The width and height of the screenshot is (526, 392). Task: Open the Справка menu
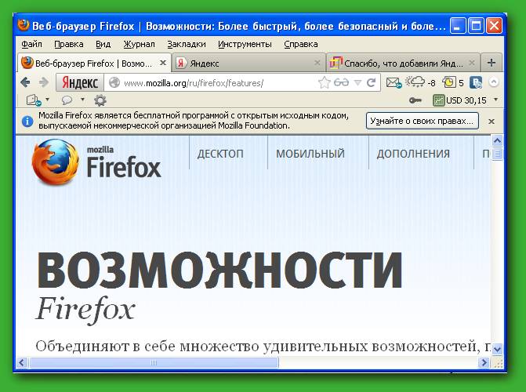pos(301,45)
